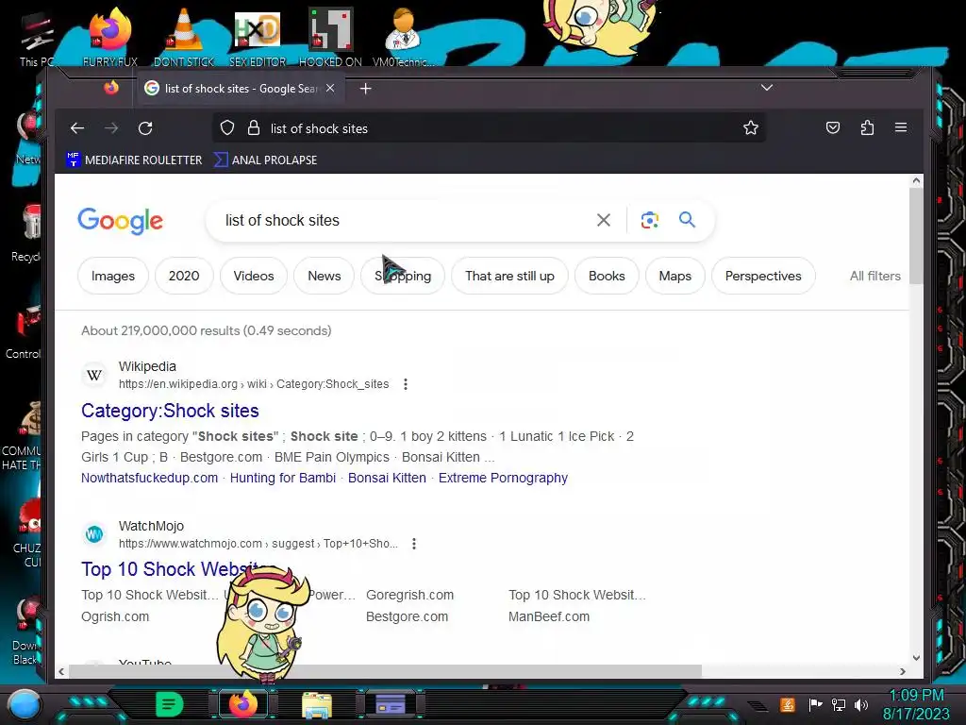966x725 pixels.
Task: Open the Action Center flag tray icon
Action: coord(815,704)
